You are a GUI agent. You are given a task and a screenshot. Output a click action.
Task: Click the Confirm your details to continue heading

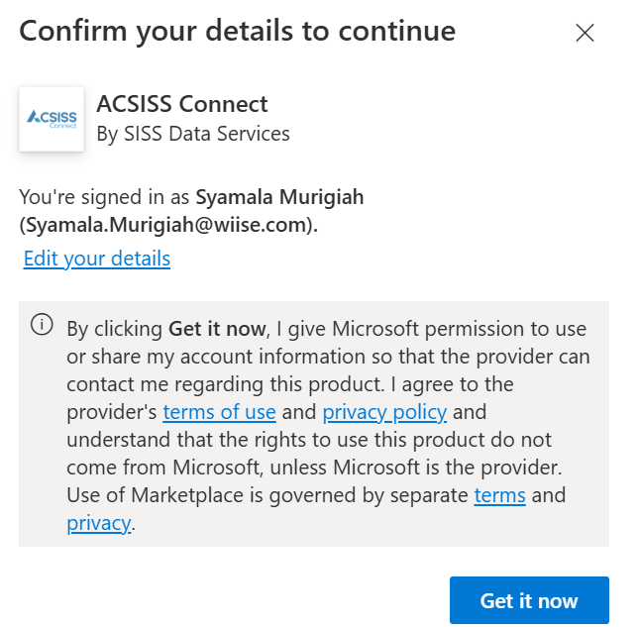tap(238, 31)
